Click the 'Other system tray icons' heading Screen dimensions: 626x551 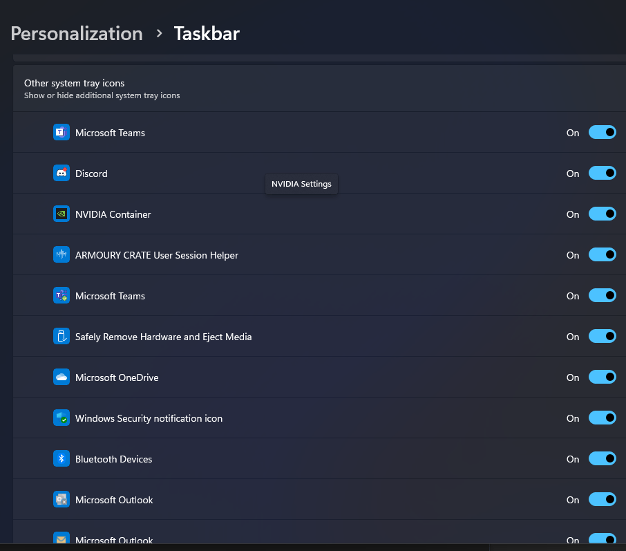(74, 83)
